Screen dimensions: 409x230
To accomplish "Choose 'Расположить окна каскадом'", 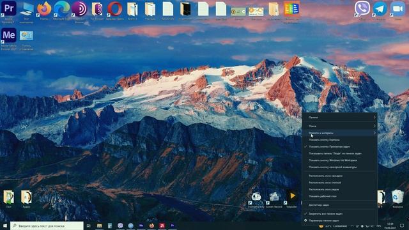I will [x=339, y=176].
